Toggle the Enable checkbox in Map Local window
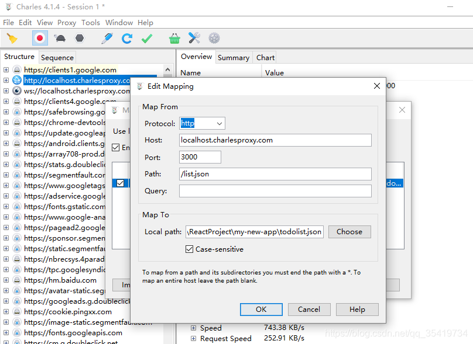Viewport: 473px width, 344px height. [115, 148]
